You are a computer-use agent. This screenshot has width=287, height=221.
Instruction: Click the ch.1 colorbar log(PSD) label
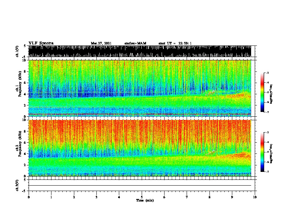click(271, 94)
